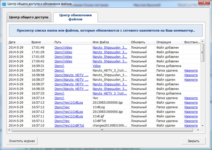The image size is (212, 150).
Task: Open Qsync\Чис path link for 1Cv8FTxt row
Action: tap(62, 121)
